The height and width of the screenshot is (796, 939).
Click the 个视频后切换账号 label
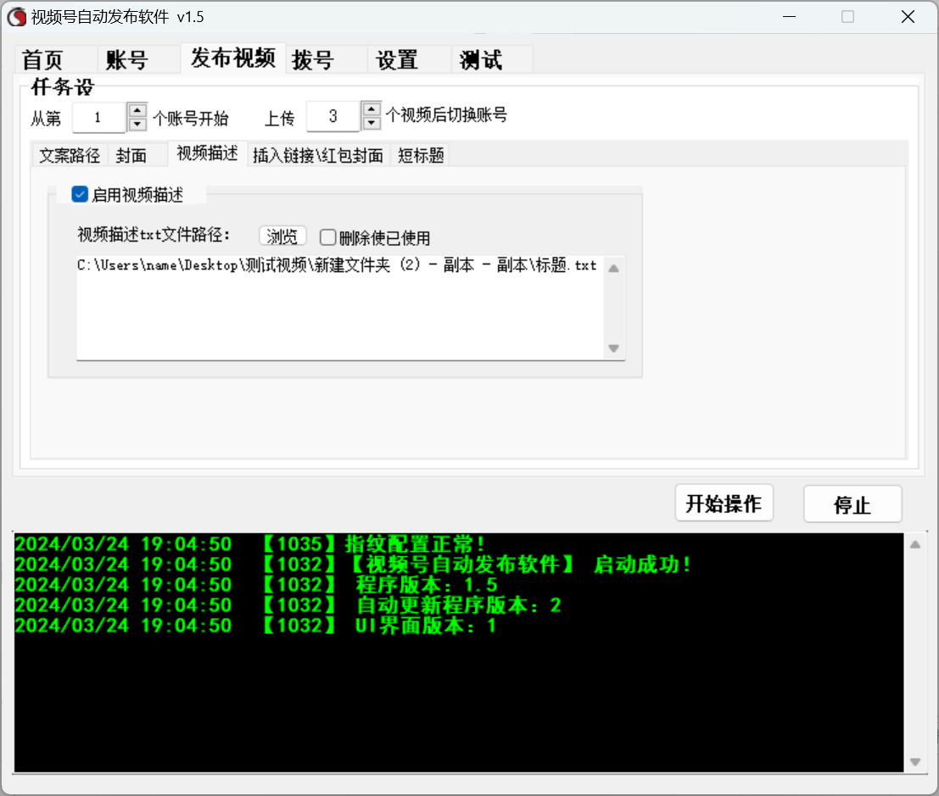(447, 115)
